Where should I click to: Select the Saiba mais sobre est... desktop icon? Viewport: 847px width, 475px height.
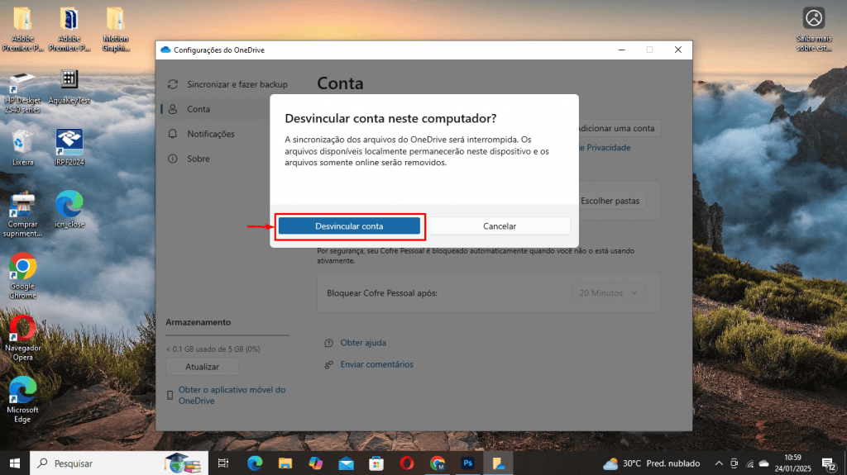pyautogui.click(x=814, y=29)
